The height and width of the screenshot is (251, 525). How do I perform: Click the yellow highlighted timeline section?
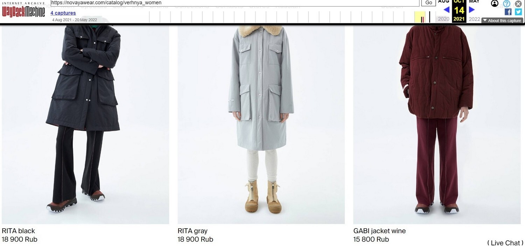(420, 17)
